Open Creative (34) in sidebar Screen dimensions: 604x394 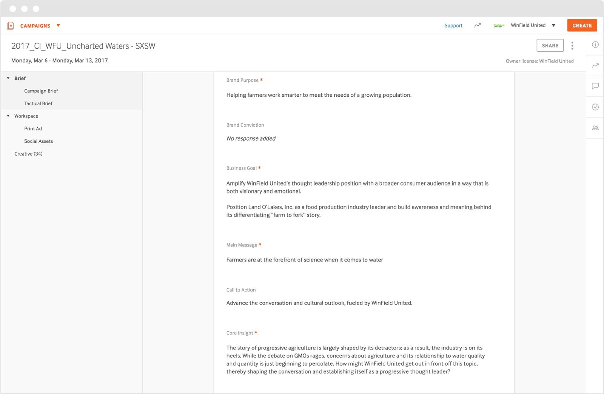pyautogui.click(x=28, y=154)
